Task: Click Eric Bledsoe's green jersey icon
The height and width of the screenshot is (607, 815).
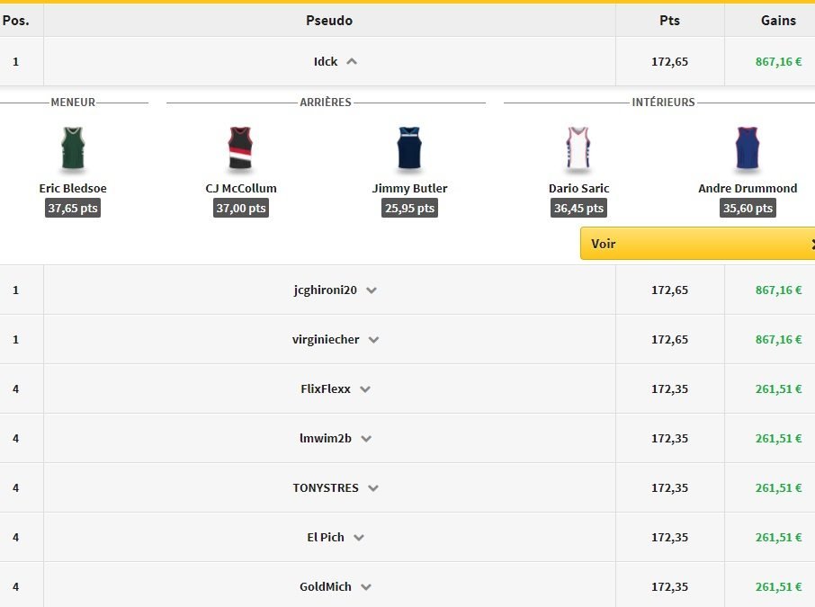Action: point(73,149)
